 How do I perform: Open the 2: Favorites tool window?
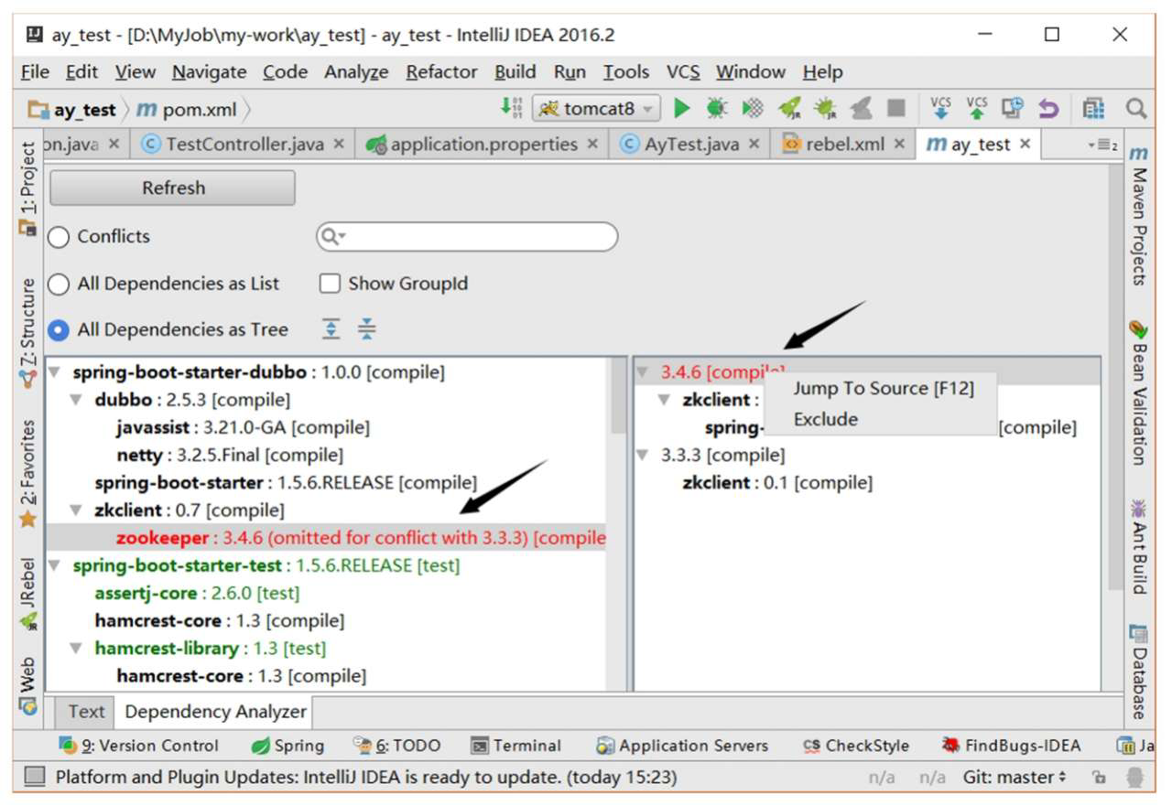pyautogui.click(x=28, y=473)
